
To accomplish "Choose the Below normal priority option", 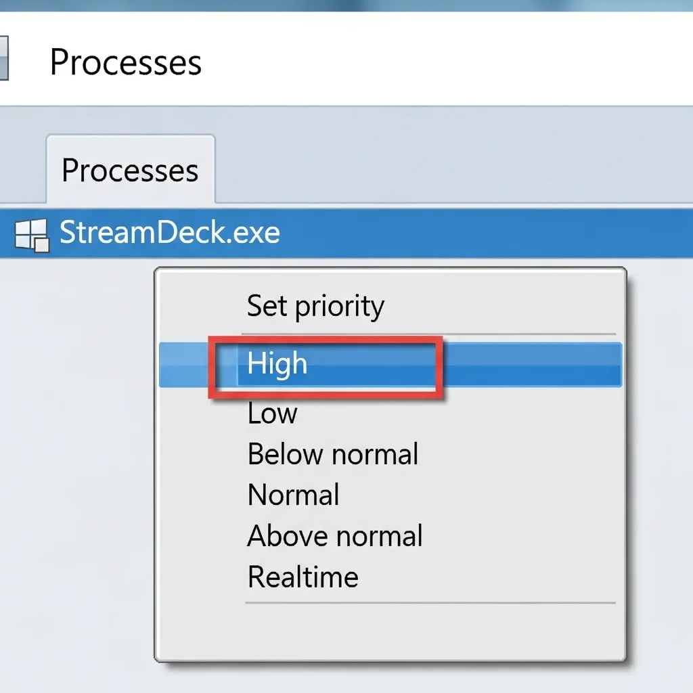I will tap(333, 454).
